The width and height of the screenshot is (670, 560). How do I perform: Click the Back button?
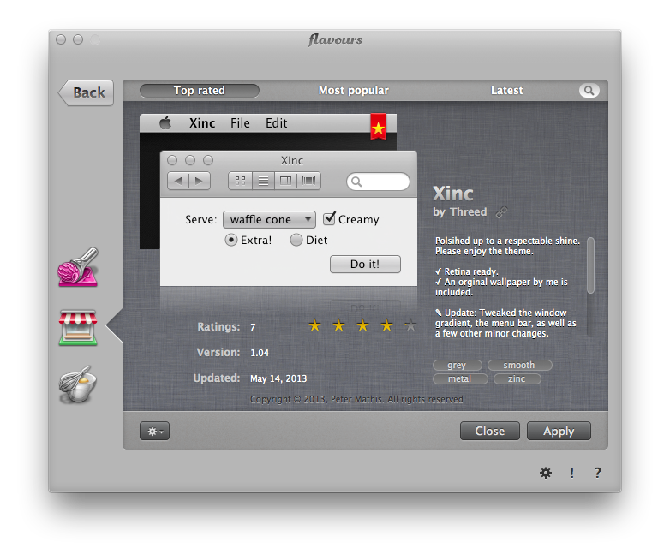tap(87, 92)
